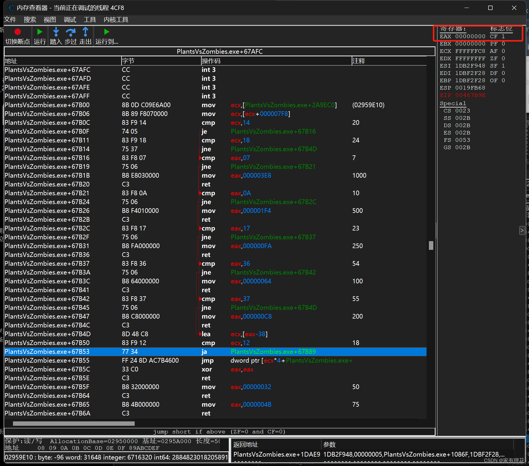Open the 内核工具 menu
Screen dimensions: 529x466
[116, 20]
